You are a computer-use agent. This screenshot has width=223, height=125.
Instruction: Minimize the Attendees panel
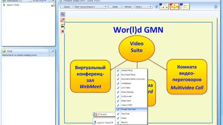tap(49, 1)
